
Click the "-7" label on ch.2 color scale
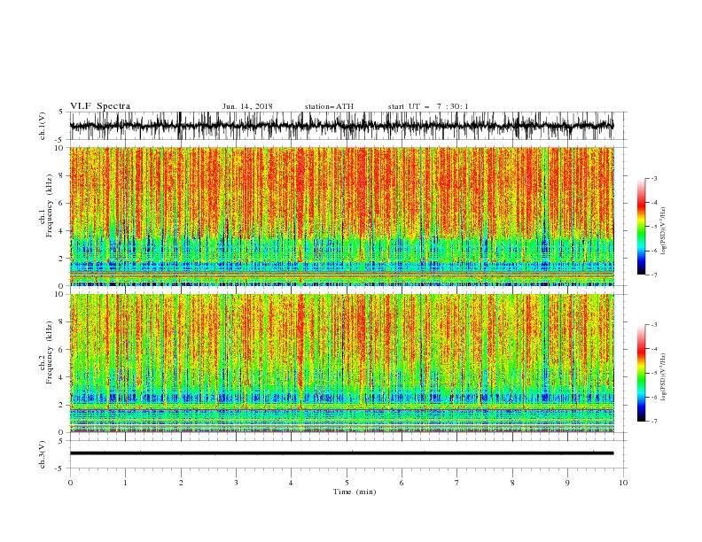[x=654, y=422]
